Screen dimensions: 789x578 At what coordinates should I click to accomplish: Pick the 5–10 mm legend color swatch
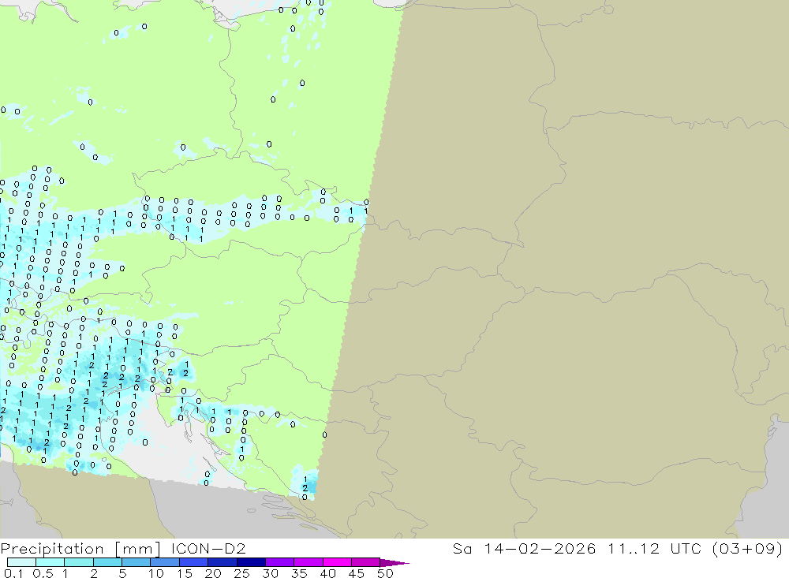136,562
